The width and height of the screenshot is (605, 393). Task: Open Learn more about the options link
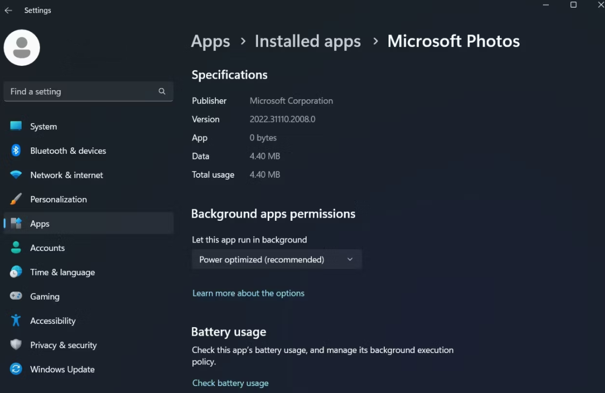click(248, 293)
